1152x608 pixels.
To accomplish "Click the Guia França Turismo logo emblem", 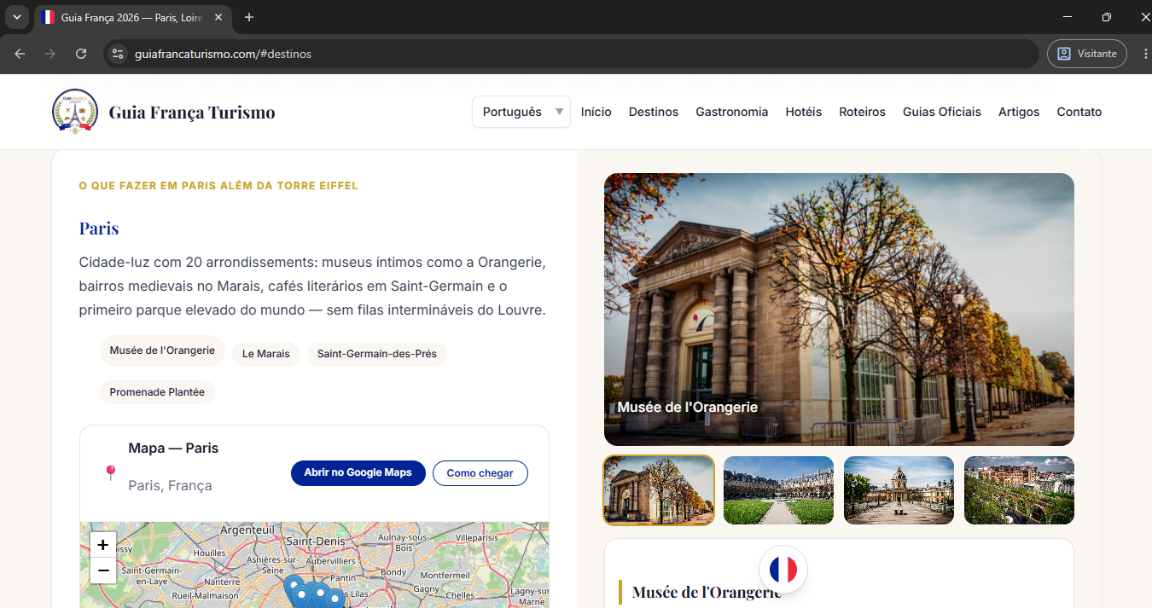I will 75,112.
